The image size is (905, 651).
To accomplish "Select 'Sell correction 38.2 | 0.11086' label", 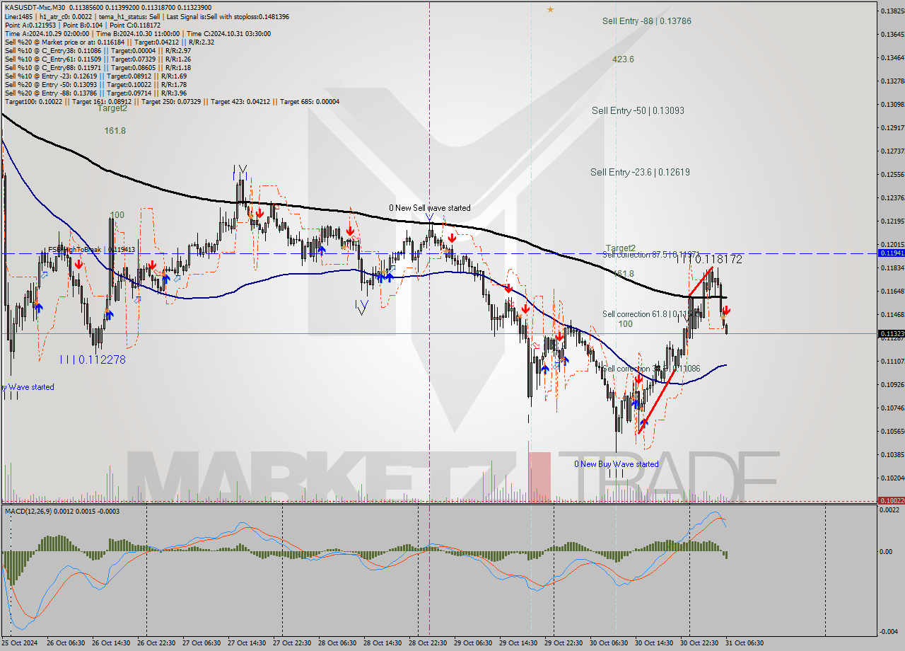I will click(650, 369).
